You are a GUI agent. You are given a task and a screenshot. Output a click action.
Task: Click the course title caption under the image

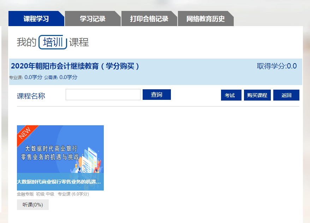point(60,182)
